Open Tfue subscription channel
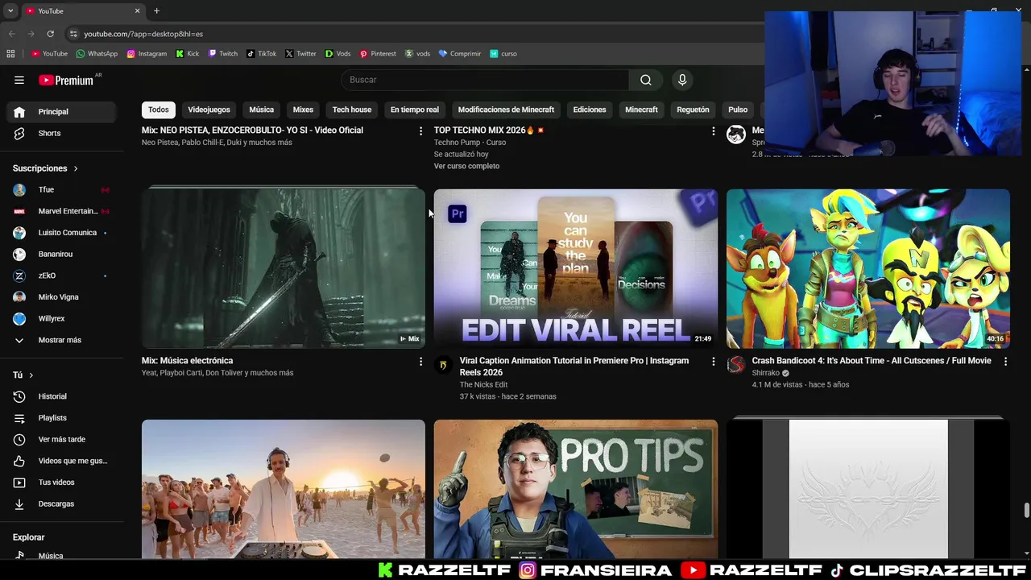 tap(61, 190)
